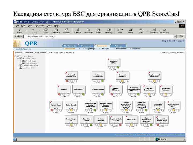Open the Favorites toolbar icon
193x145 pixels.
pyautogui.click(x=88, y=31)
